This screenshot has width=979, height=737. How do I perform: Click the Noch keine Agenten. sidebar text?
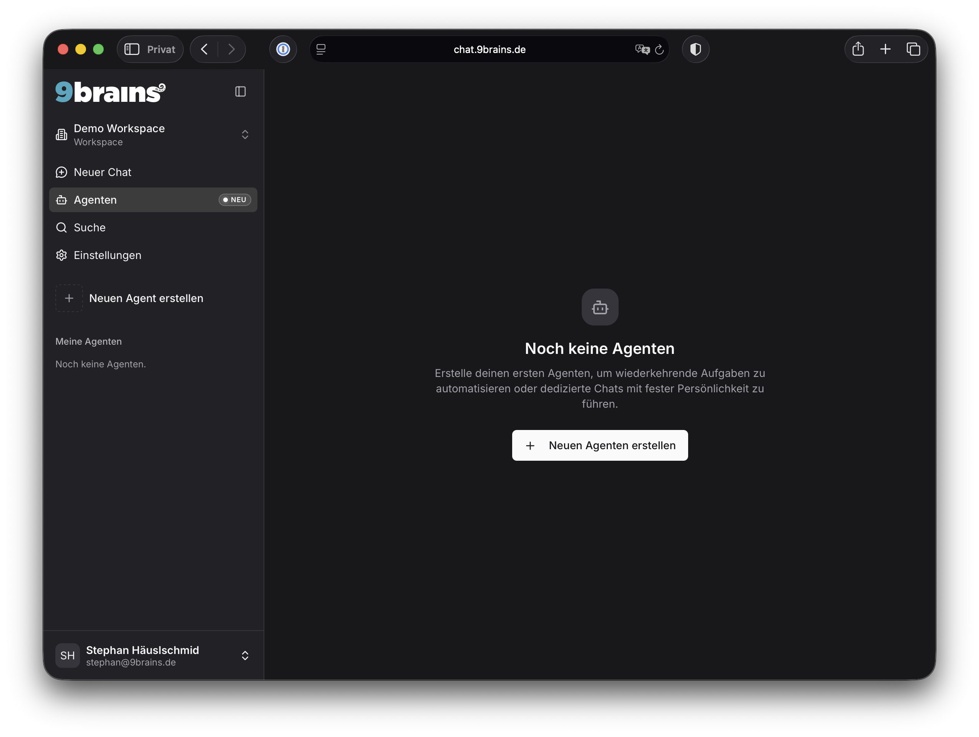pyautogui.click(x=100, y=364)
